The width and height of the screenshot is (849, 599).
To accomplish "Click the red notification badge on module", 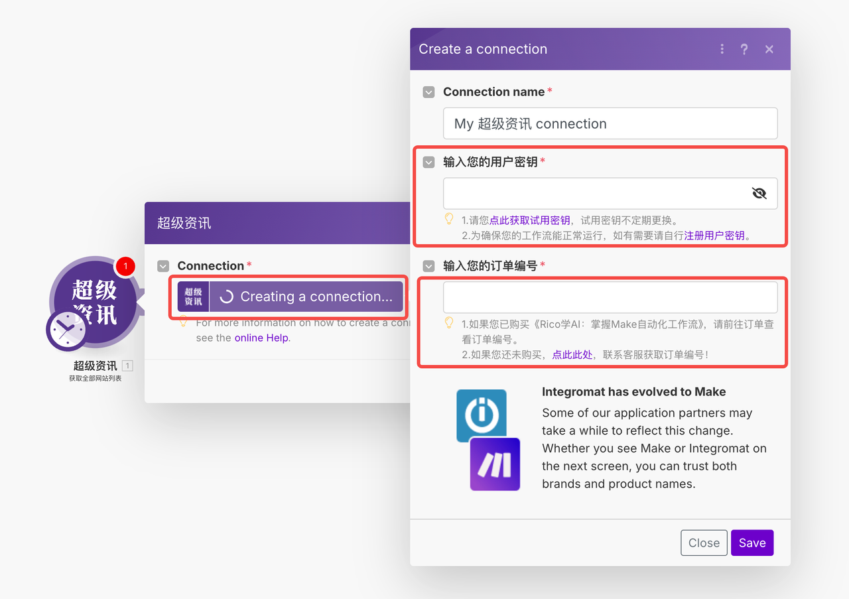I will (x=125, y=267).
